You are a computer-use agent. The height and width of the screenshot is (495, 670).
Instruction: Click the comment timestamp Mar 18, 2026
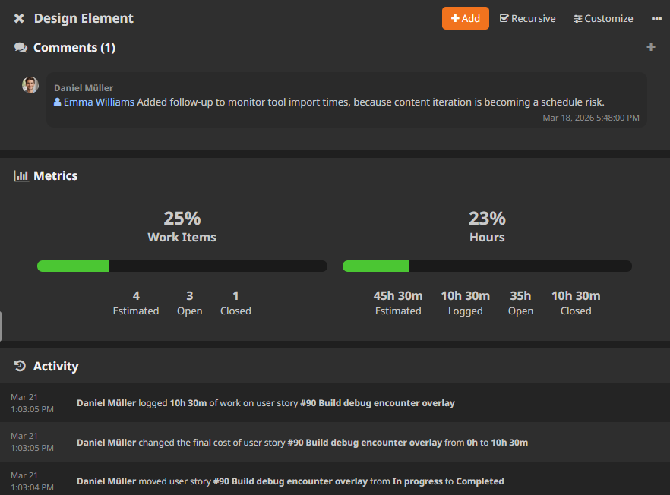pos(590,118)
